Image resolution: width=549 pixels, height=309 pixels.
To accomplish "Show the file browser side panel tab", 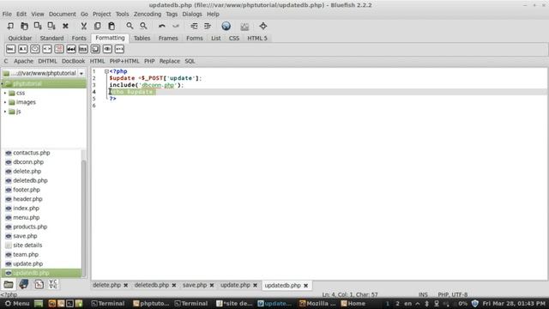I will pos(9,284).
